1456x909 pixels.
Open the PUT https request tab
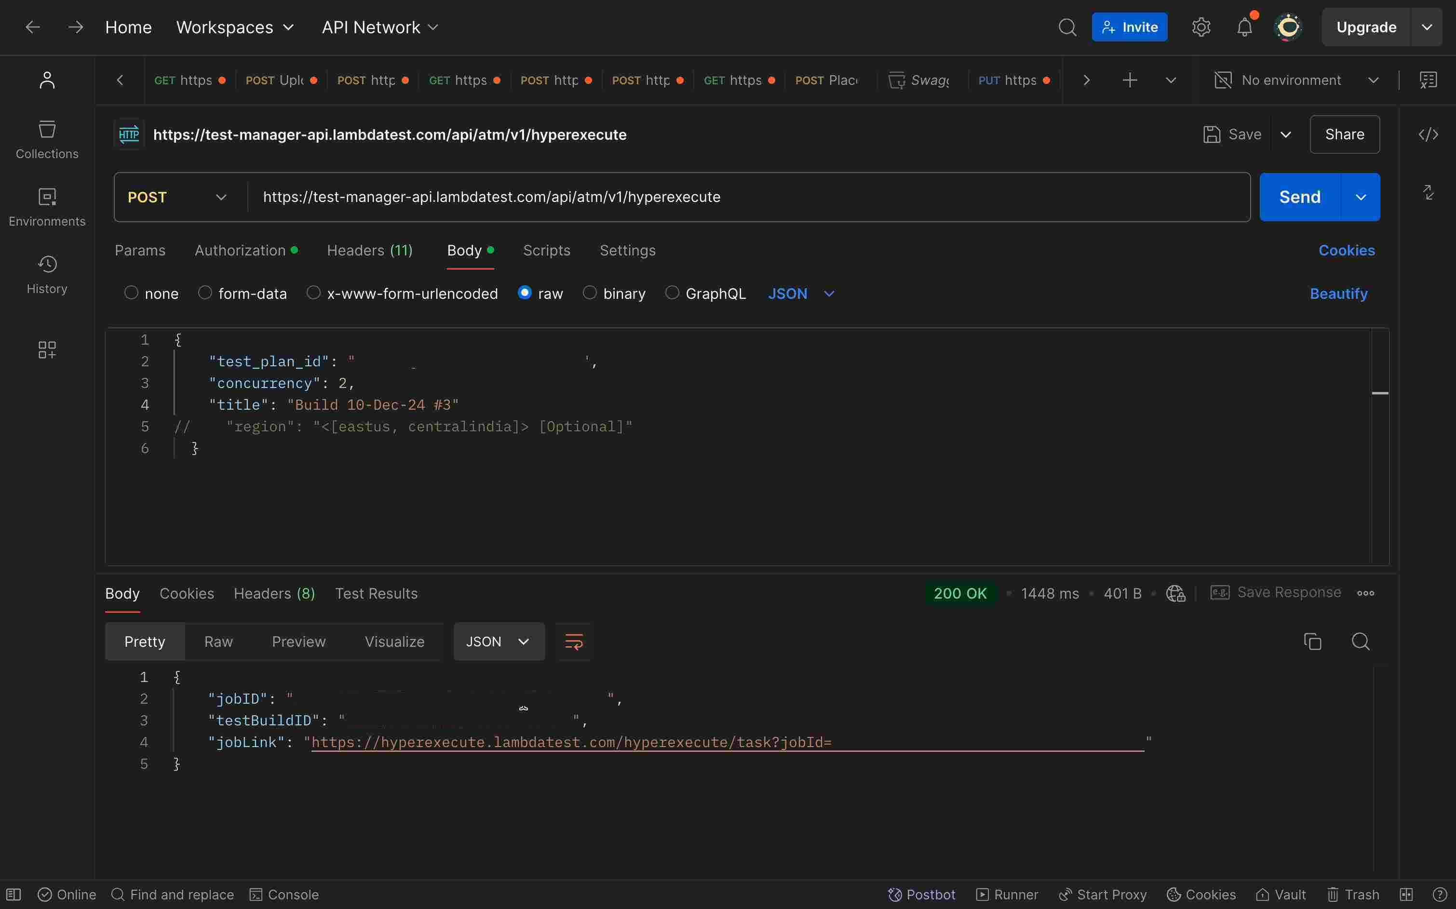tap(1013, 80)
